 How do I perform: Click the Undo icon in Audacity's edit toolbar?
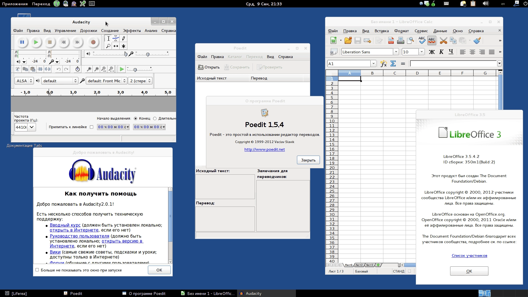59,69
